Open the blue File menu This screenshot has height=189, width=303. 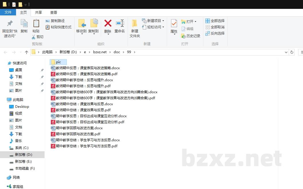pyautogui.click(x=8, y=12)
